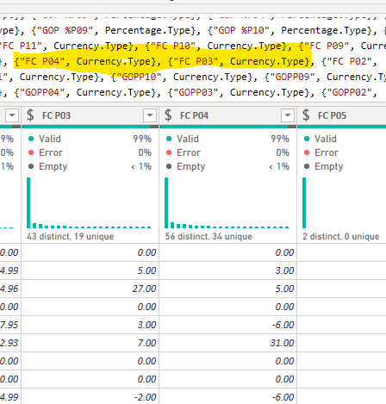This screenshot has height=404, width=386.
Task: Select the 31.00 cell in FC P04
Action: tap(227, 343)
